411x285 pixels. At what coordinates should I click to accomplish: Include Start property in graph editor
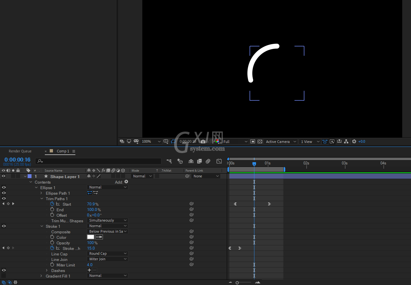[58, 204]
